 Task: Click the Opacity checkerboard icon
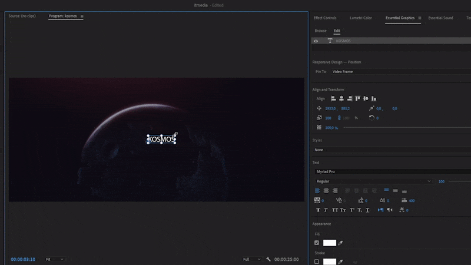[319, 127]
